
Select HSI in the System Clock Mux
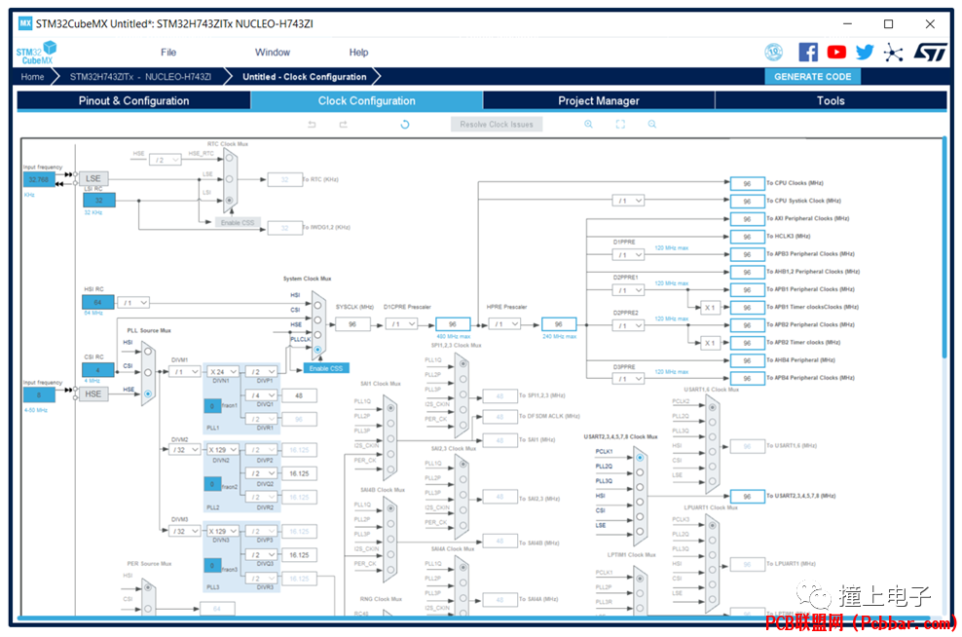[317, 305]
